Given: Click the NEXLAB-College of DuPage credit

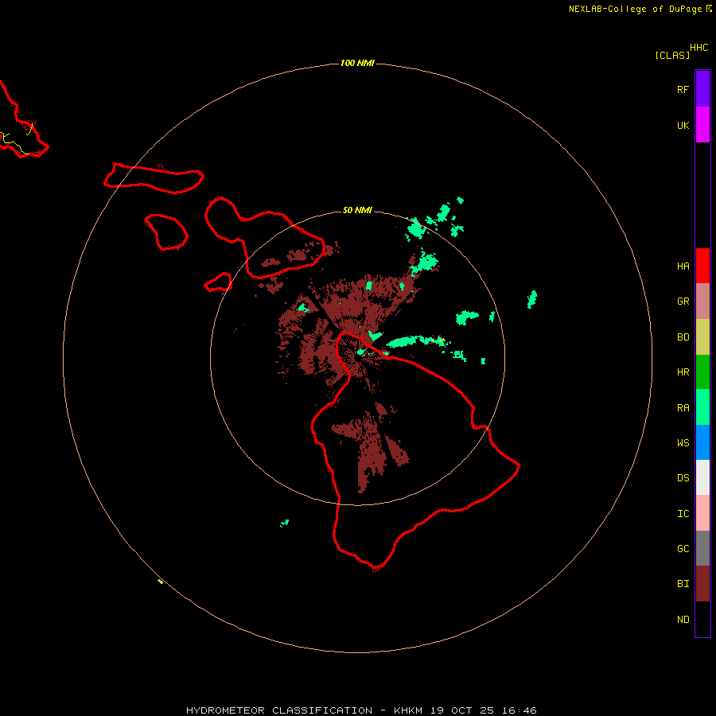Looking at the screenshot, I should tap(635, 9).
